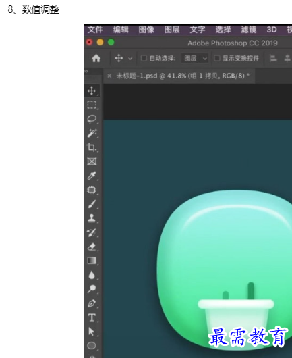Select the Magic Wand tool
The height and width of the screenshot is (358, 292).
[x=92, y=133]
